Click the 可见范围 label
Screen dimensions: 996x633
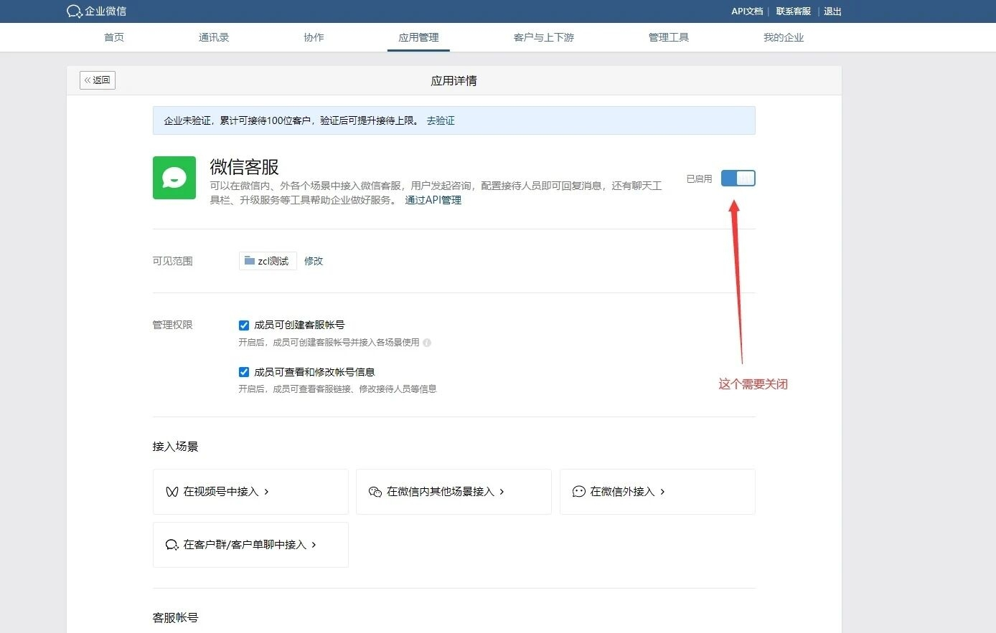[172, 261]
